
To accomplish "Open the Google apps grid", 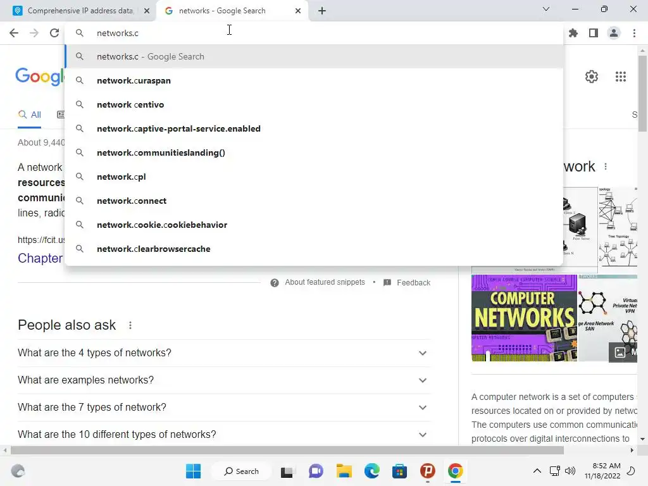I will coord(621,77).
